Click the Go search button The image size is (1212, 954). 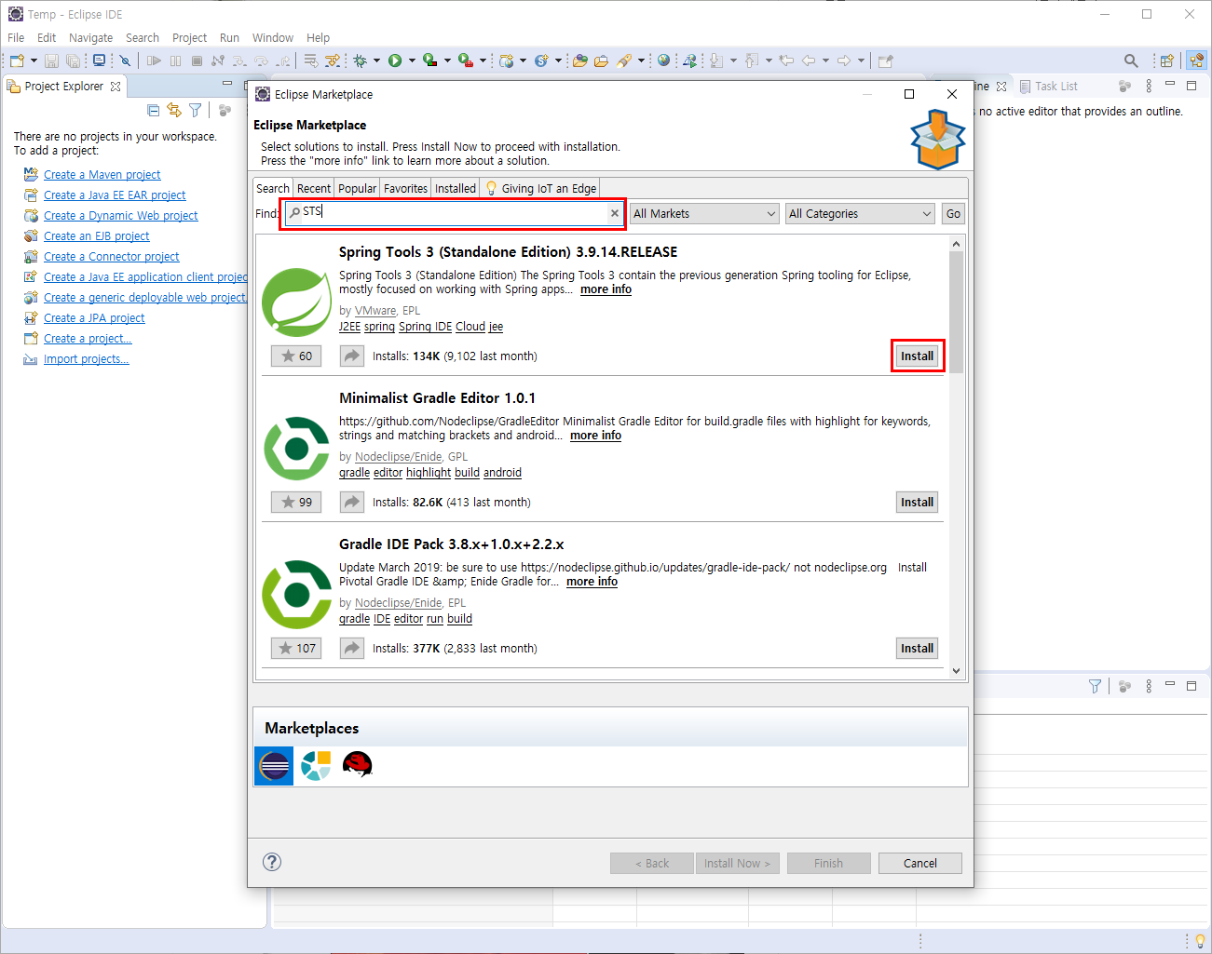[x=953, y=213]
